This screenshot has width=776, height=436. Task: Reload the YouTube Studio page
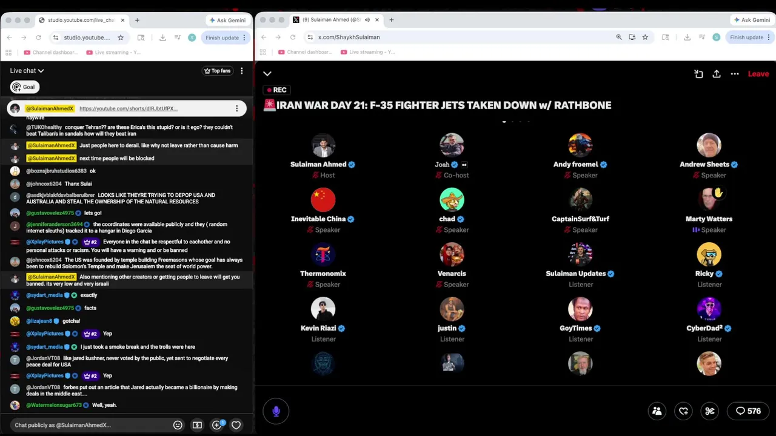(38, 38)
